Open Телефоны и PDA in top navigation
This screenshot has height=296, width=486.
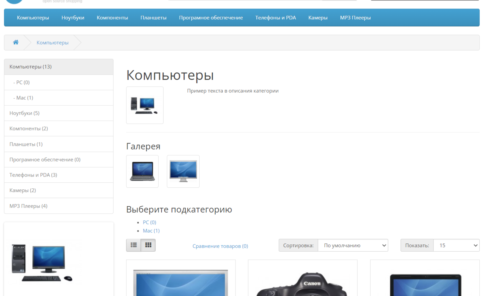click(276, 18)
